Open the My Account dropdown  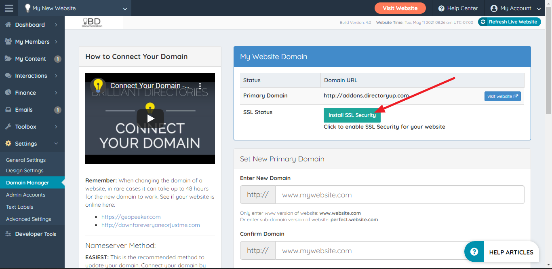515,8
